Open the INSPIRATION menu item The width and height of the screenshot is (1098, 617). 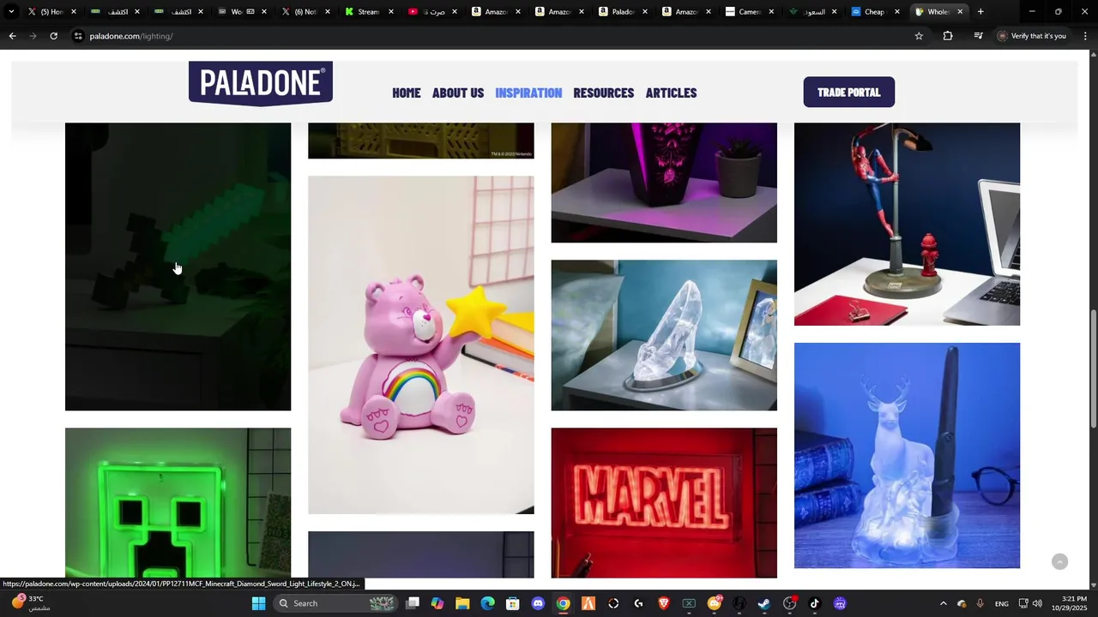[528, 93]
